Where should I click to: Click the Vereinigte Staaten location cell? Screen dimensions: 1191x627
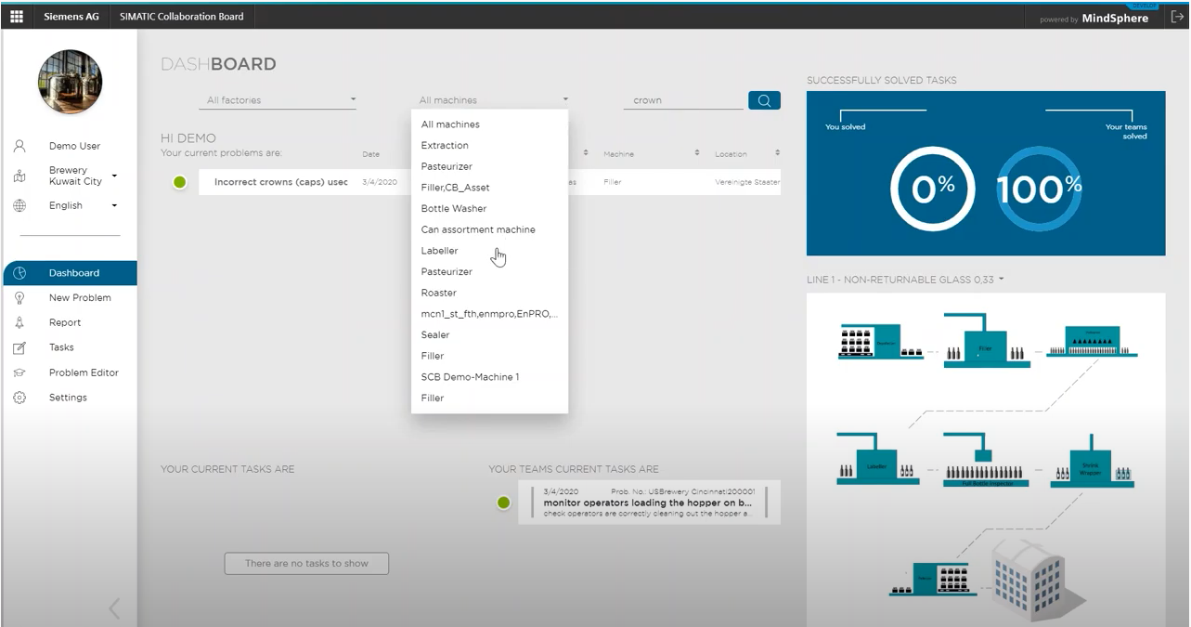click(x=747, y=182)
